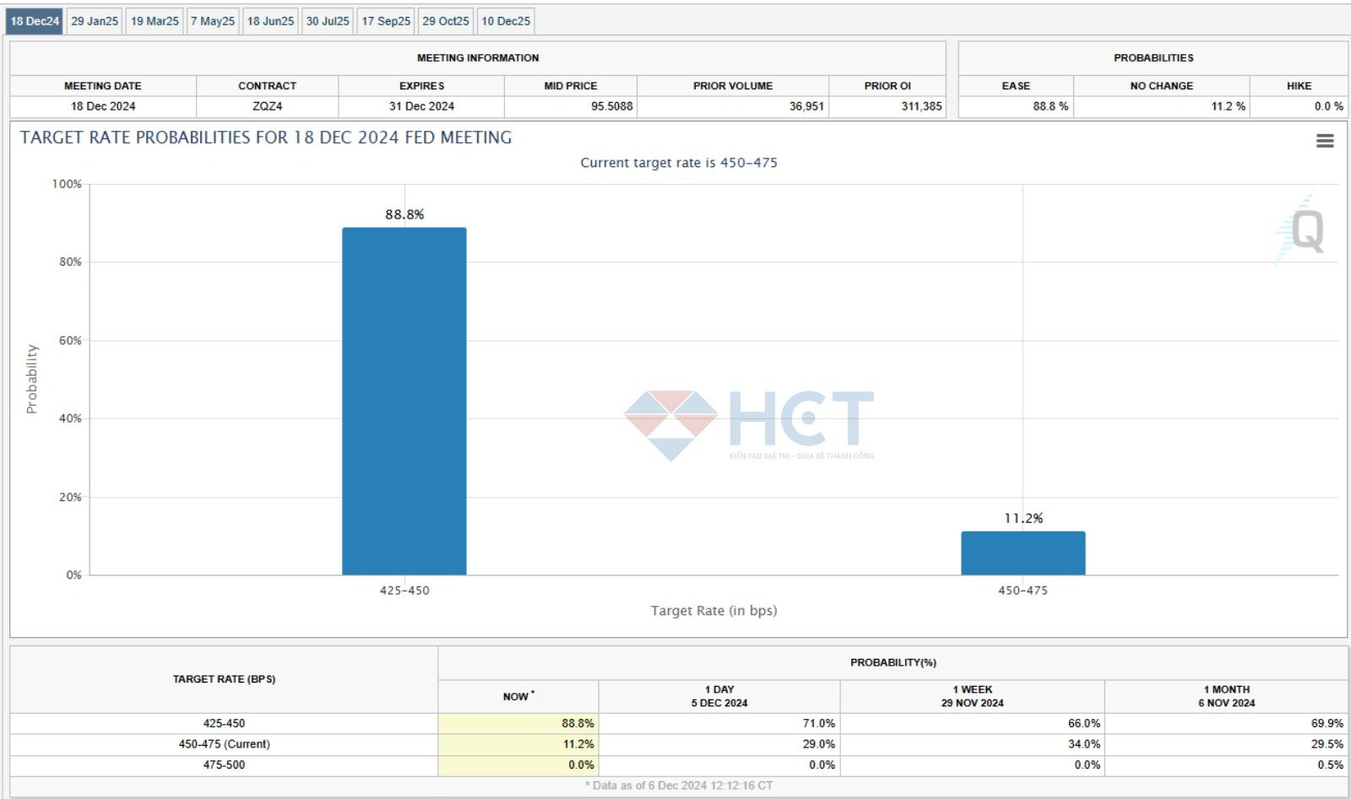1351x799 pixels.
Task: Select the 18 Dec24 meeting tab
Action: click(x=35, y=21)
